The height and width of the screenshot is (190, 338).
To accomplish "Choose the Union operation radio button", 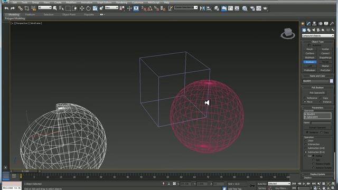I will (306, 141).
